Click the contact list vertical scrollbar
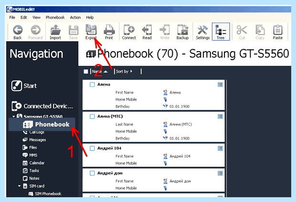Viewport: 296px width, 202px height. [226, 138]
